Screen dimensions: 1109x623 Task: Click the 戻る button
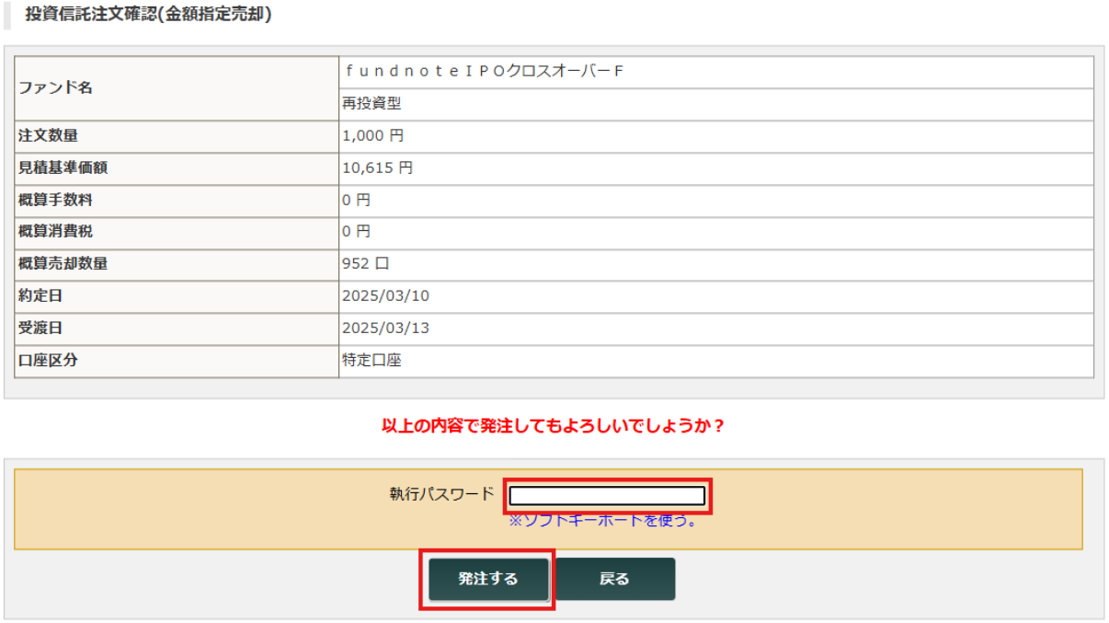pos(614,579)
